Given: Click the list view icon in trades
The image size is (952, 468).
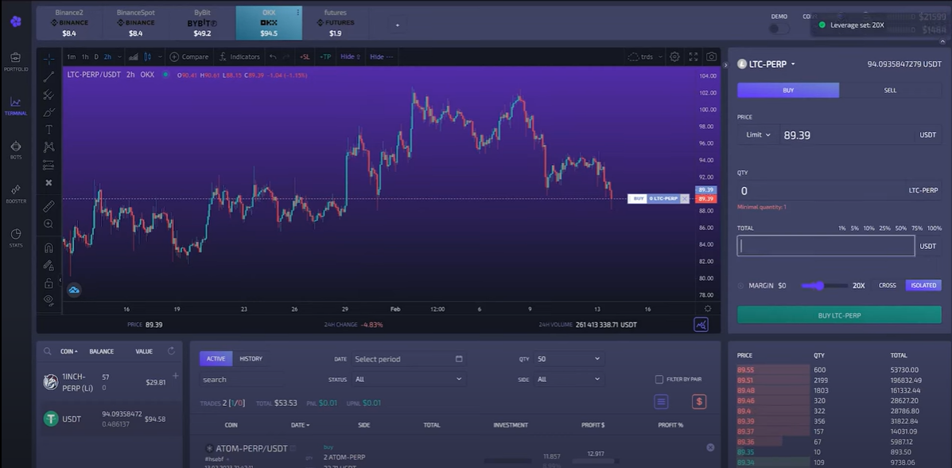Looking at the screenshot, I should [661, 402].
